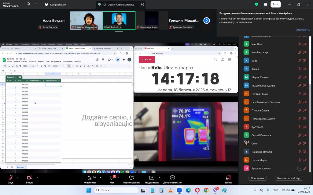This screenshot has width=313, height=195.
Task: Open Отреагировать reactions
Action: [x=131, y=179]
